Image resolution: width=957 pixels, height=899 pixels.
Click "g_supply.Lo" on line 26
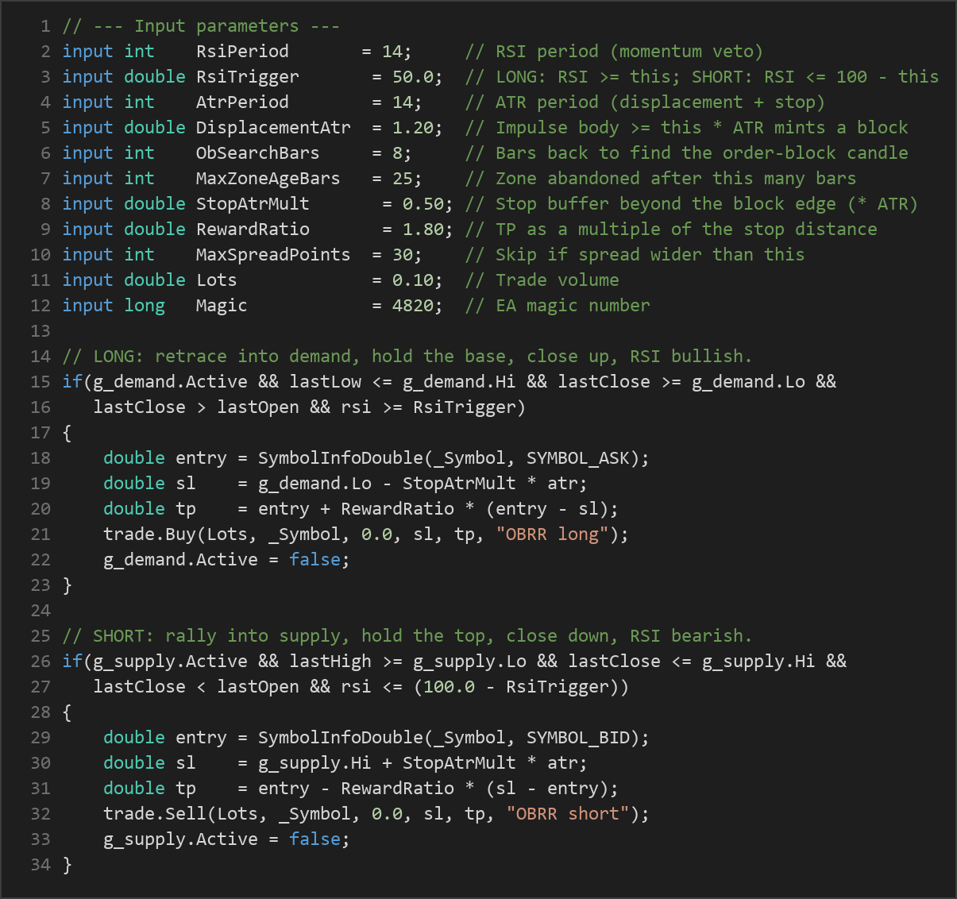469,662
